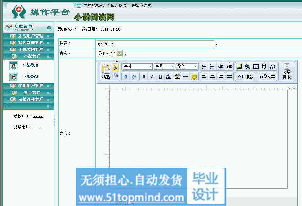Collapse the 功能菜单 panel with arrow icon
The image size is (302, 206).
(x=49, y=28)
